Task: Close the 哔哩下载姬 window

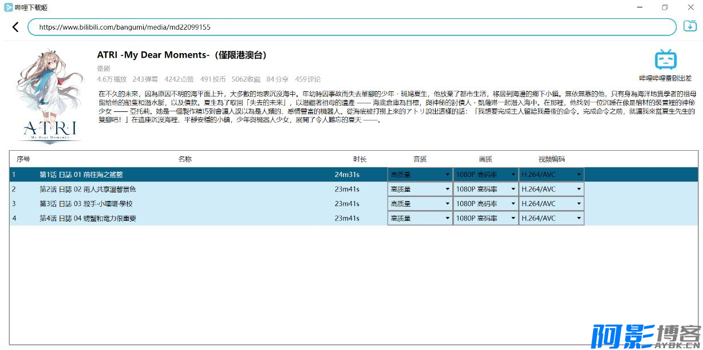Action: [x=690, y=7]
